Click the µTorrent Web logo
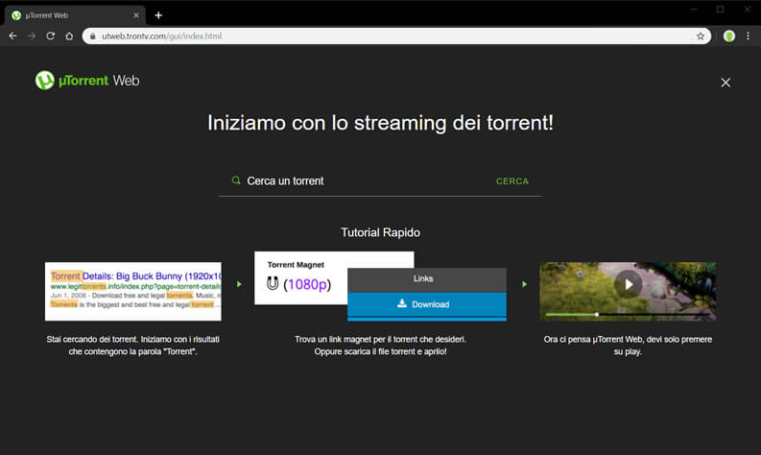The width and height of the screenshot is (761, 455). coord(87,81)
